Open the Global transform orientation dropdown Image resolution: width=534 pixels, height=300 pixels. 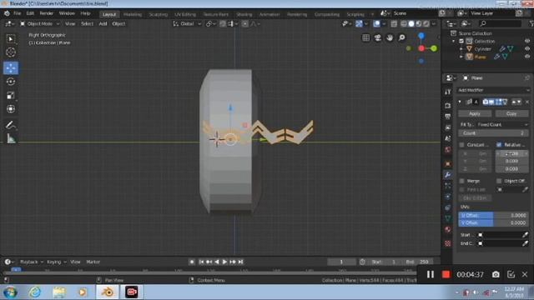[187, 24]
